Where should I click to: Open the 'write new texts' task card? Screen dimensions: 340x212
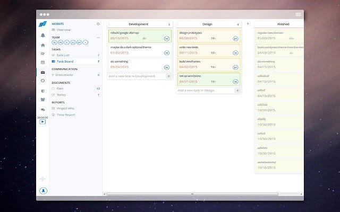(x=209, y=50)
